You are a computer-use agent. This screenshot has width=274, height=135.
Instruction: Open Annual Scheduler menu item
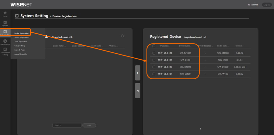pyautogui.click(x=21, y=54)
